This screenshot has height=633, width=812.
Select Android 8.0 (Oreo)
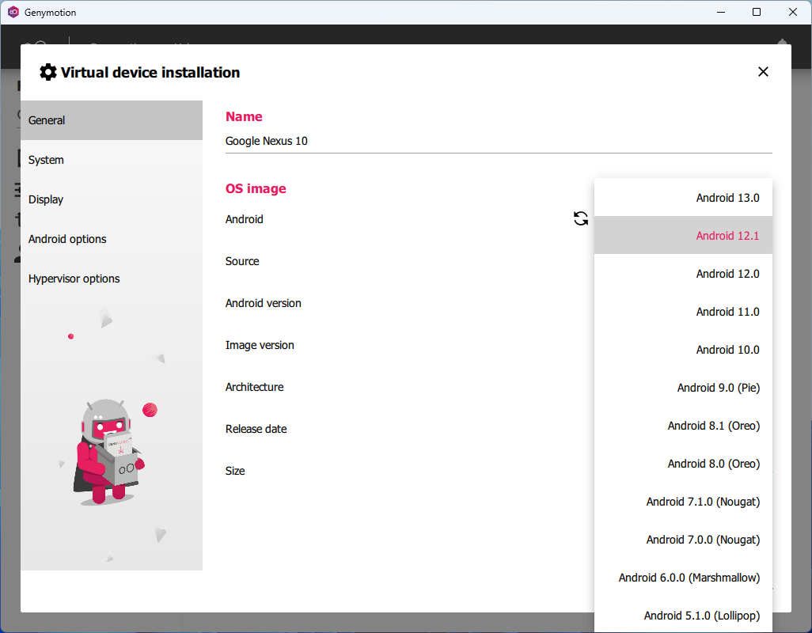tap(683, 463)
